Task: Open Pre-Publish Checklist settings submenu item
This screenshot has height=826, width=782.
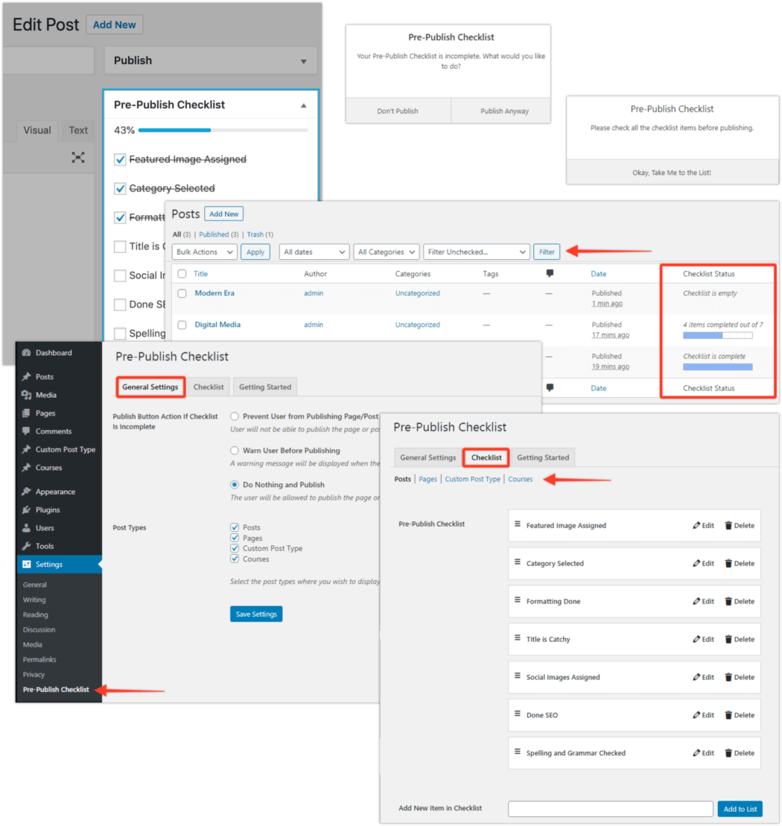Action: pyautogui.click(x=56, y=689)
